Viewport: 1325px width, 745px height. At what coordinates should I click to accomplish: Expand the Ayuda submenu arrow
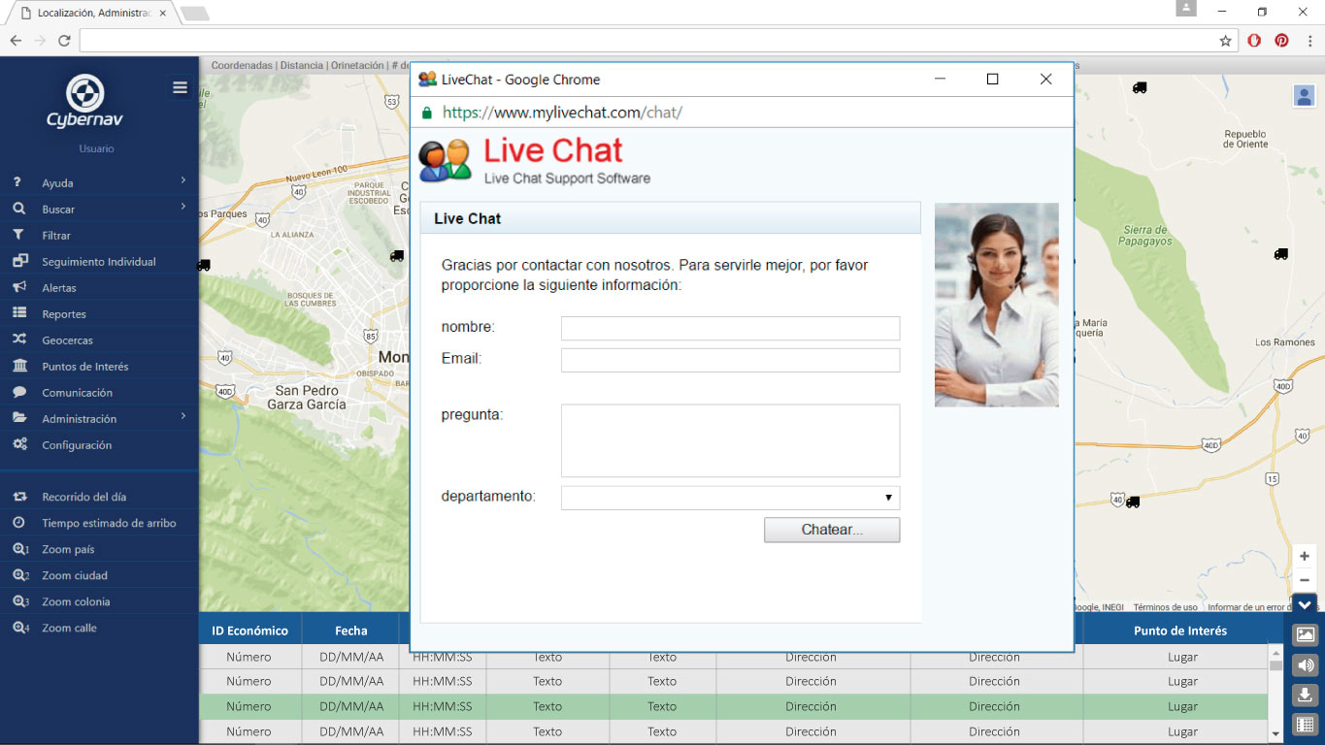tap(182, 181)
